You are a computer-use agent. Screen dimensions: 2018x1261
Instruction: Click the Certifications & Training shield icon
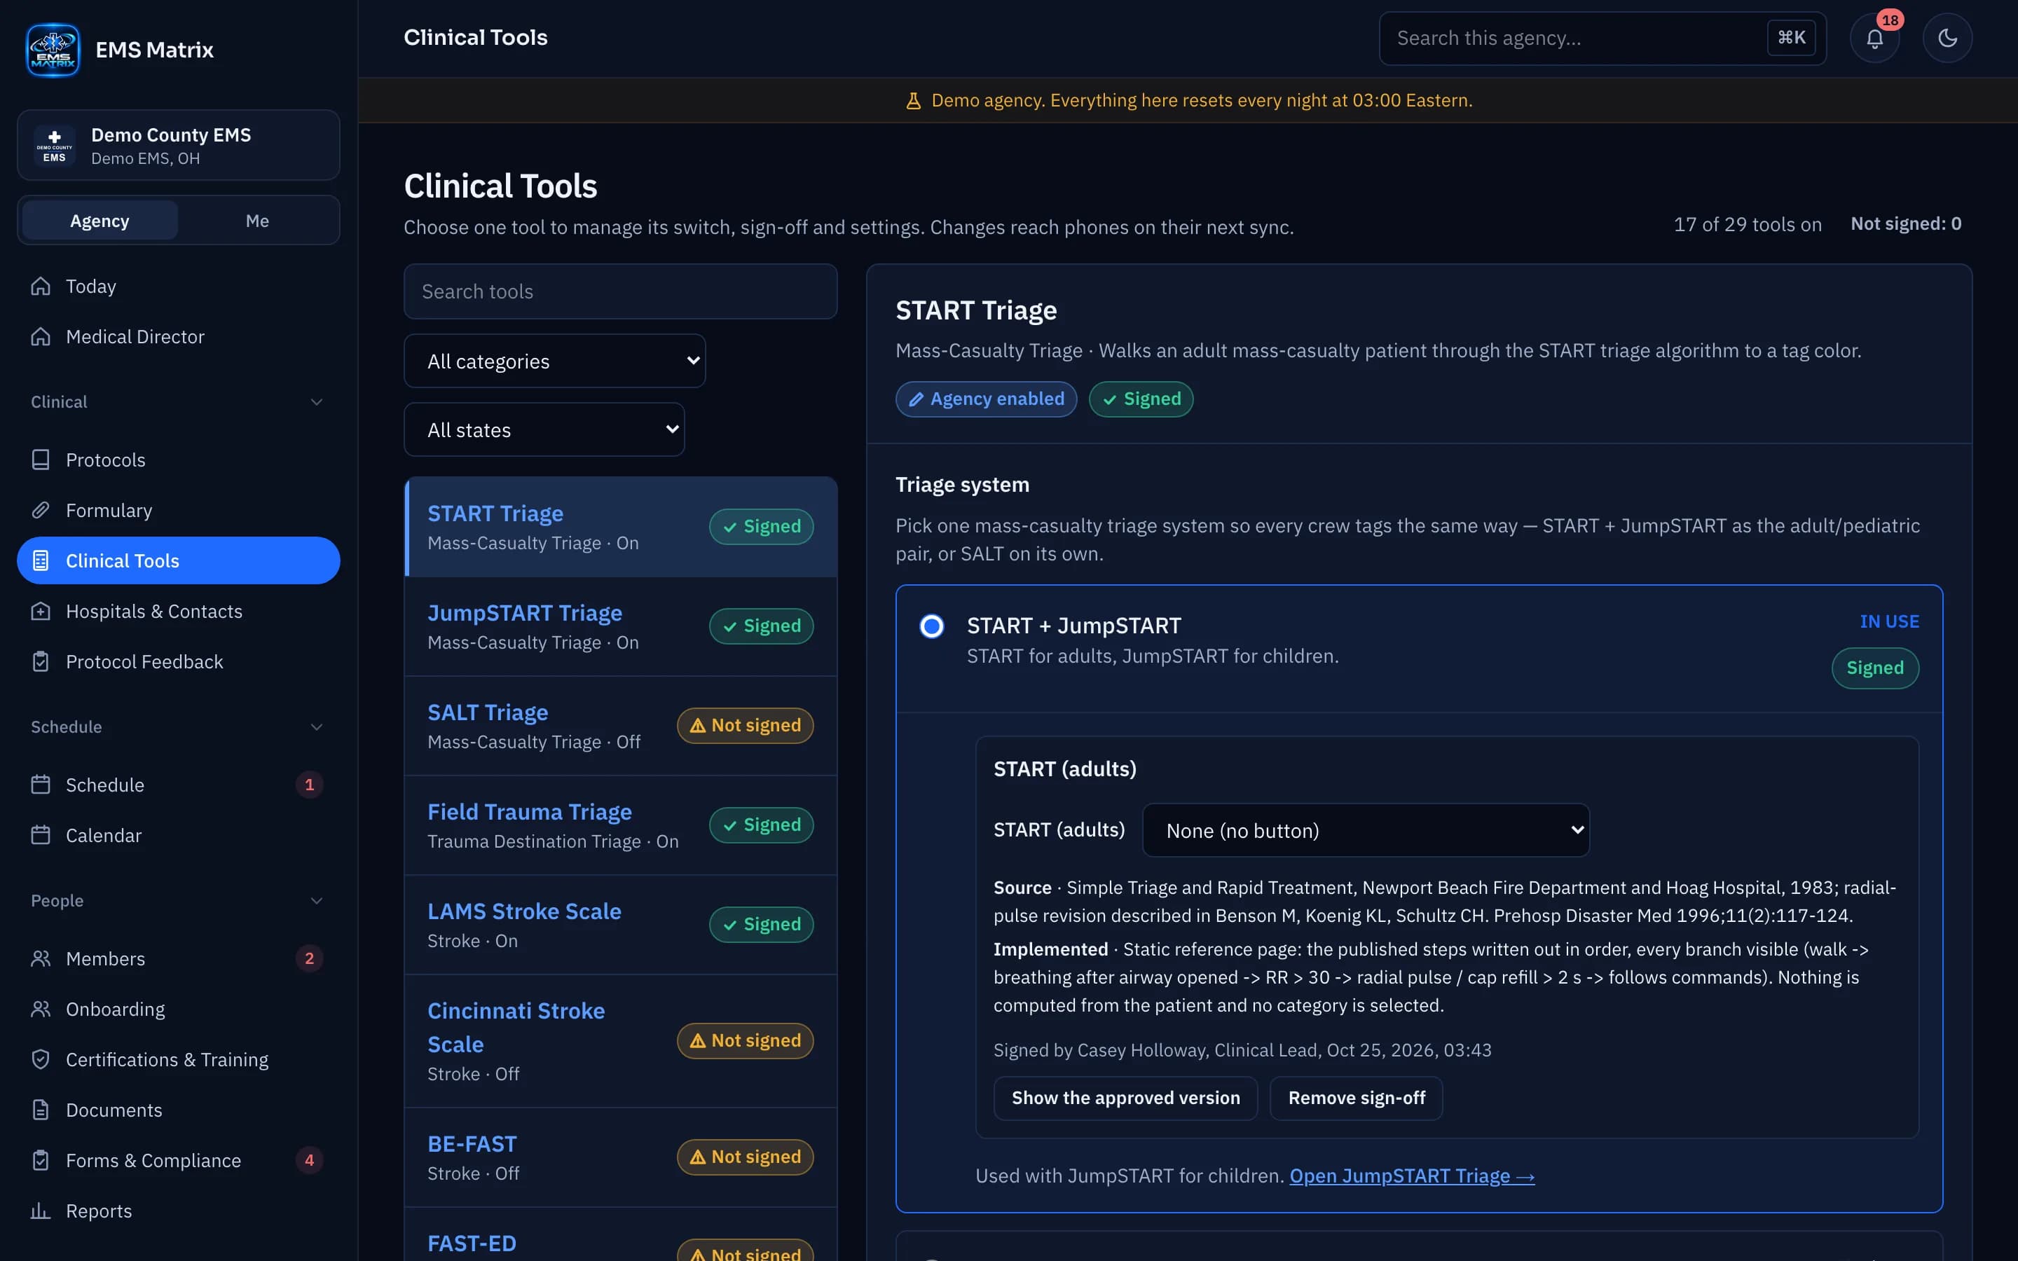pos(41,1059)
